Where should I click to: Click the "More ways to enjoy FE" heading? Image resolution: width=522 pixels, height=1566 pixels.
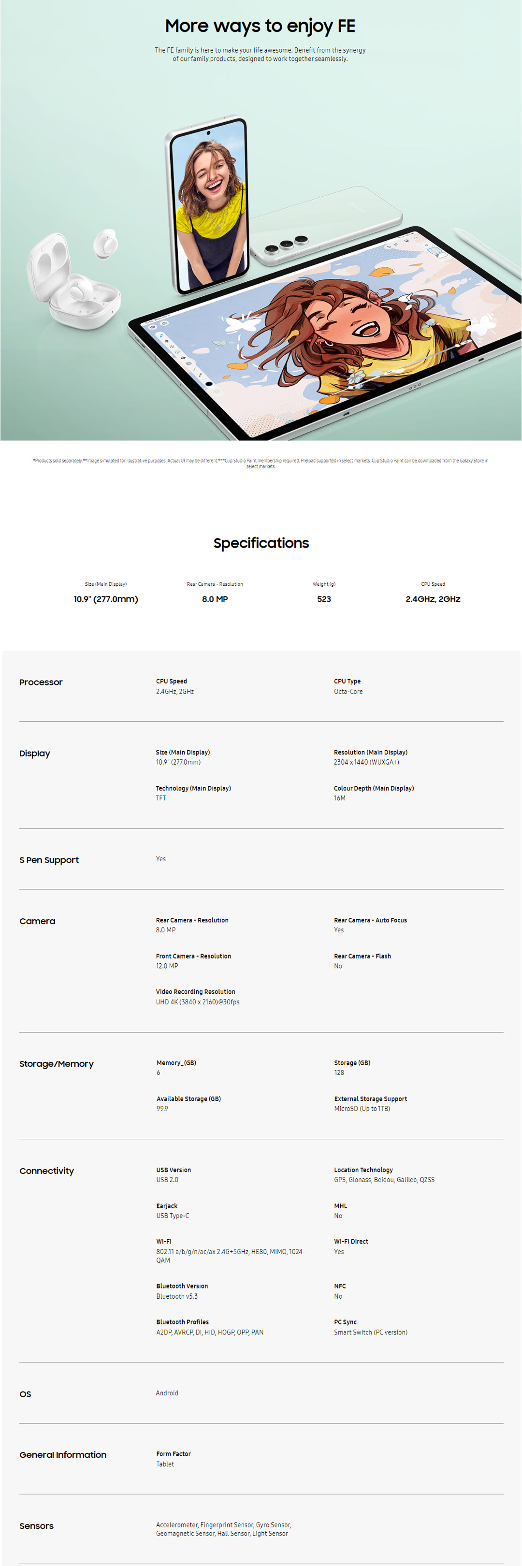pyautogui.click(x=260, y=26)
